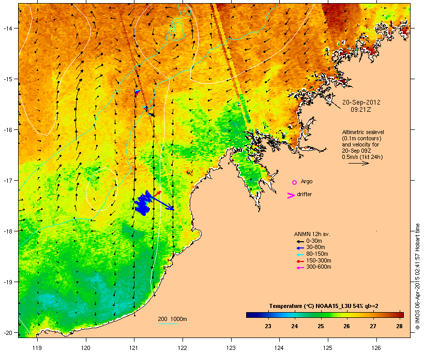The height and width of the screenshot is (352, 424).
Task: Click the '80-150m' depth label
Action: [x=317, y=254]
